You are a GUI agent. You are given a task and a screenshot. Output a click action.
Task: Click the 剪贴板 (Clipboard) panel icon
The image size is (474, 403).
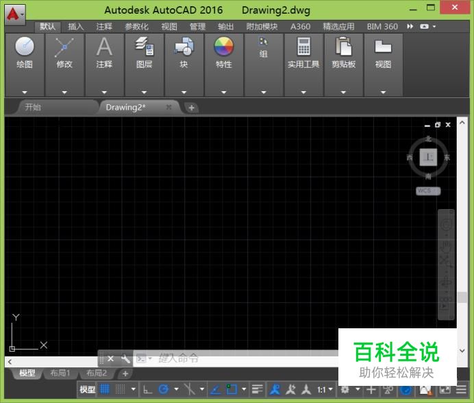coord(343,47)
